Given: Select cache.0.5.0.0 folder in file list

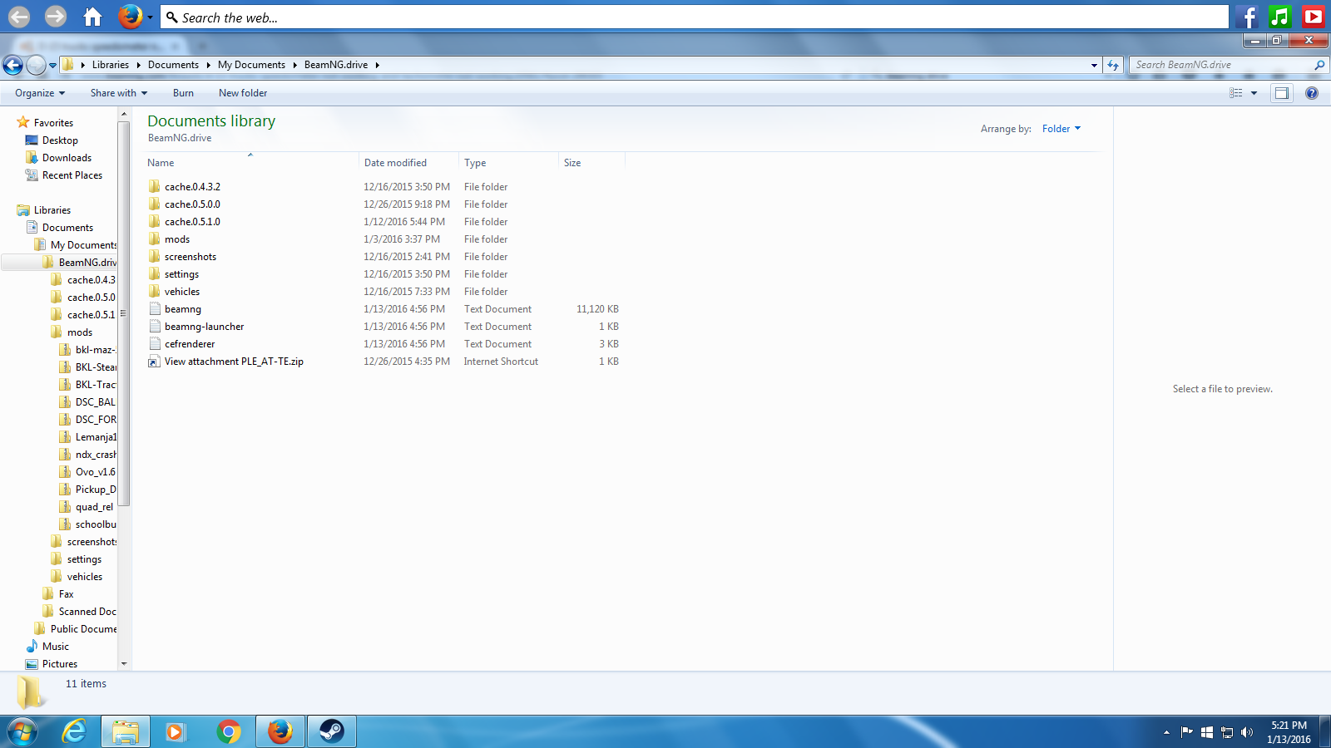Looking at the screenshot, I should coord(192,204).
